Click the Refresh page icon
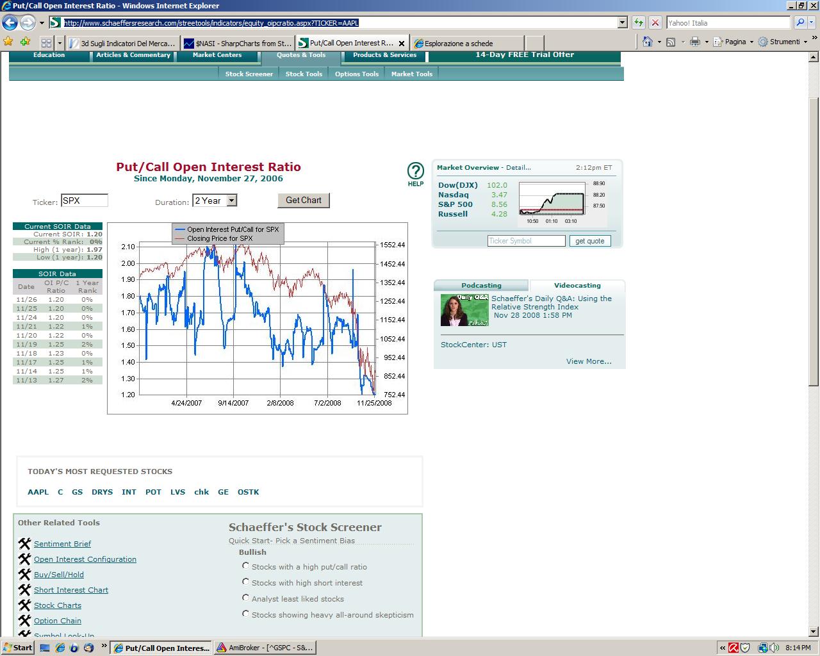The height and width of the screenshot is (656, 820). 639,22
